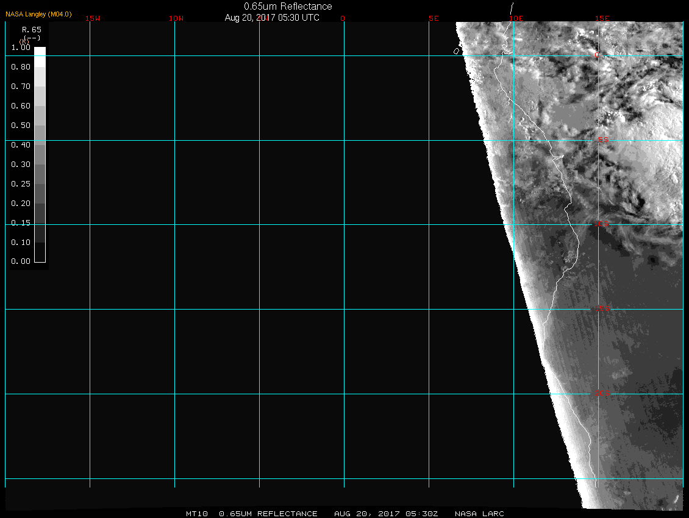The image size is (689, 518).
Task: Select the 15S latitude label
Action: point(602,309)
